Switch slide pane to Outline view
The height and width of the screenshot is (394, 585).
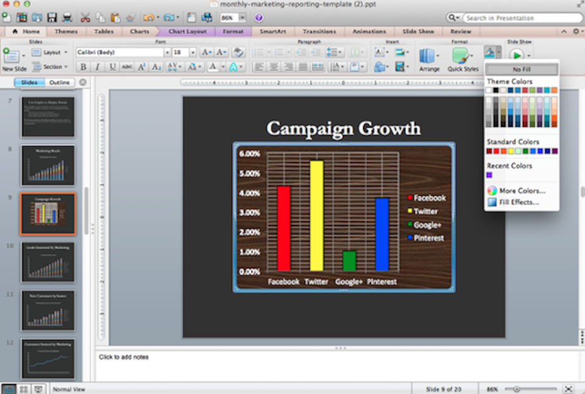tap(60, 82)
